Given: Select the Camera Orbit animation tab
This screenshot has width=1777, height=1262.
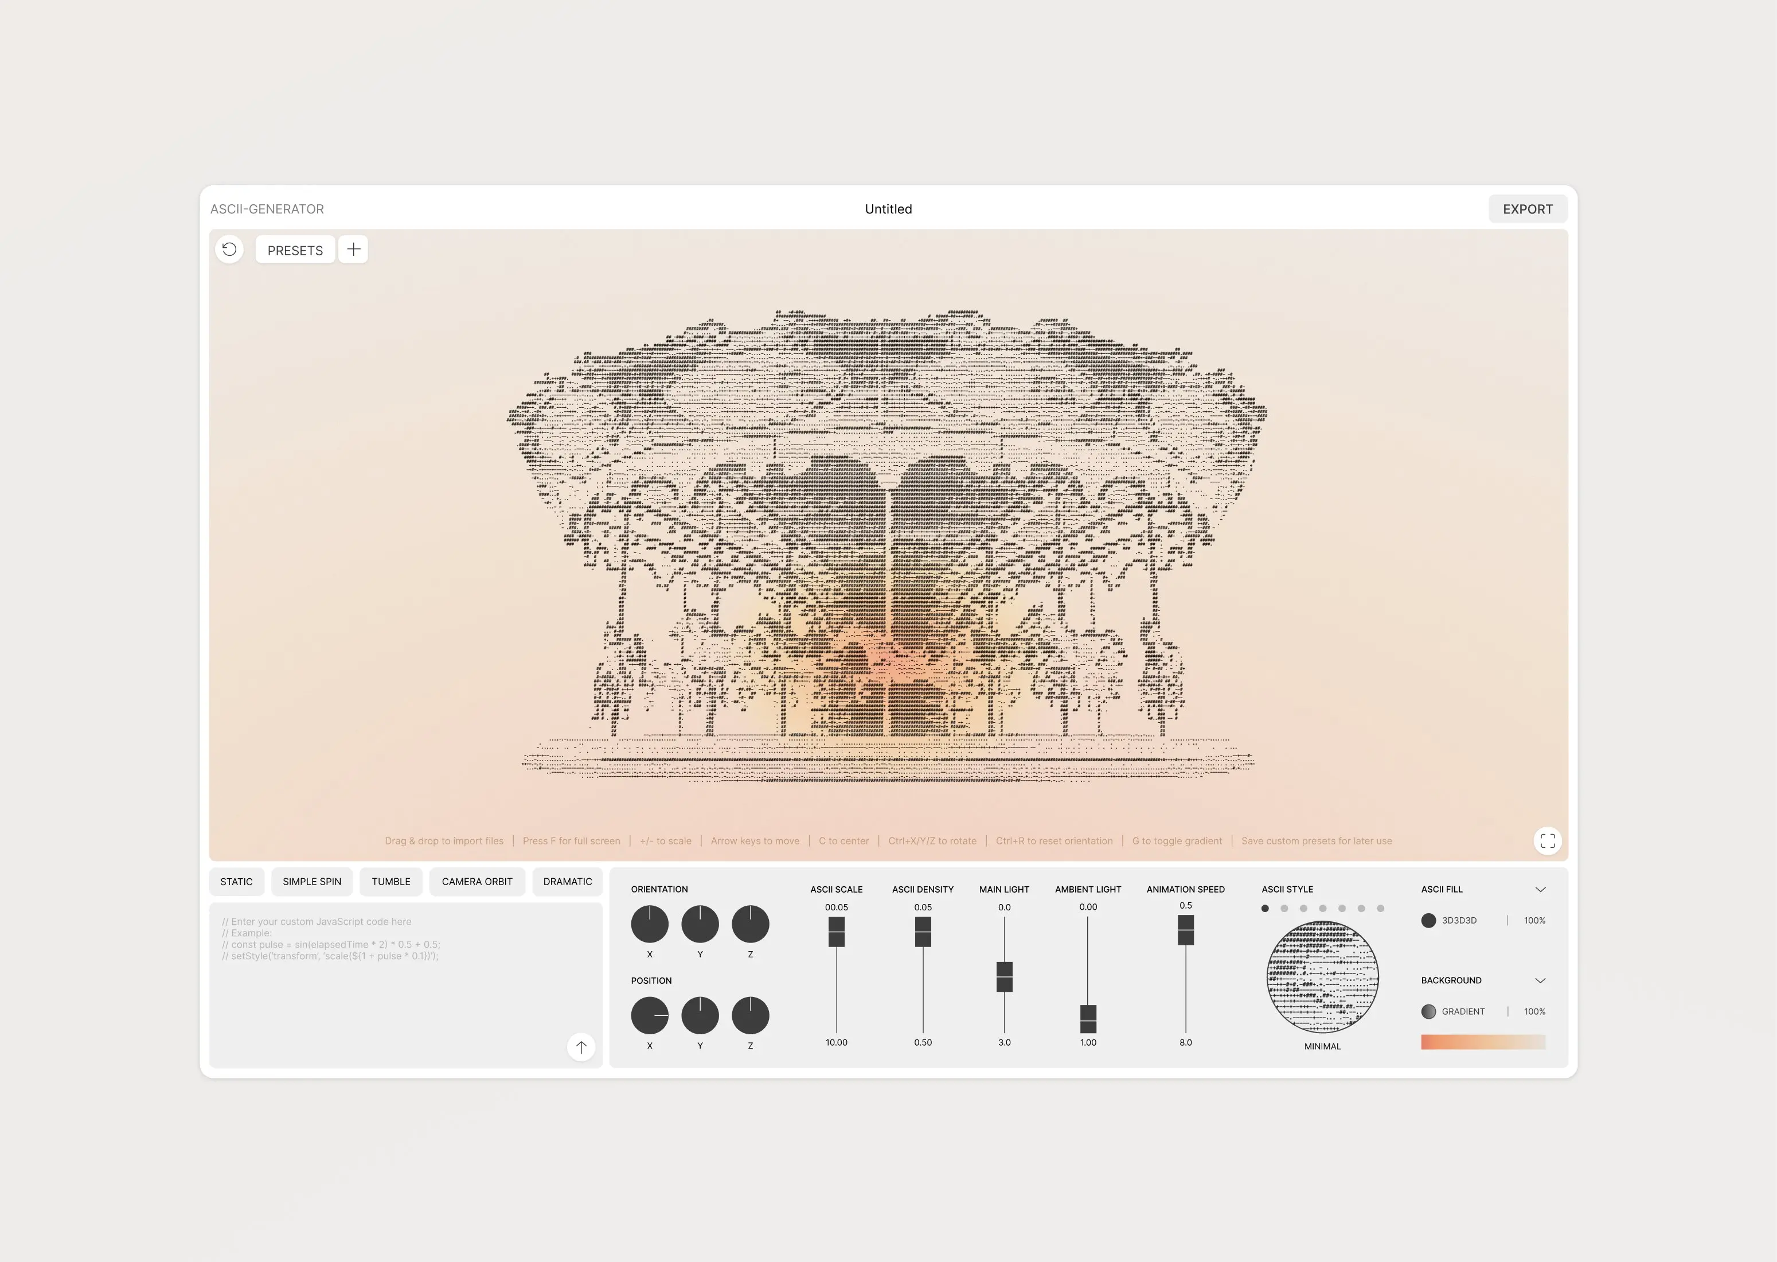Looking at the screenshot, I should pyautogui.click(x=477, y=882).
